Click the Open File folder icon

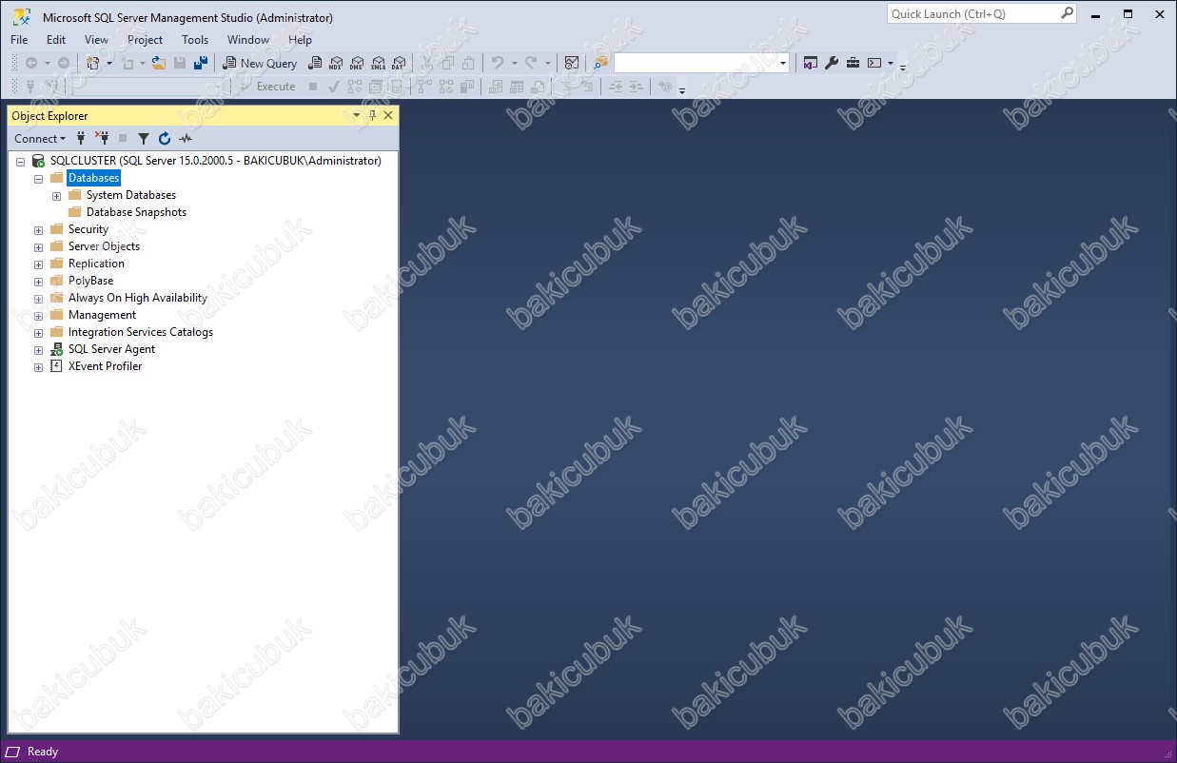pos(159,63)
